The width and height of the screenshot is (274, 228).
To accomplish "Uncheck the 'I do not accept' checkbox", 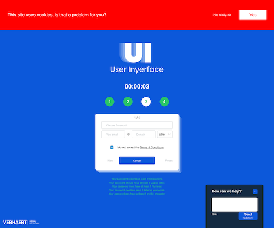I will pos(112,147).
